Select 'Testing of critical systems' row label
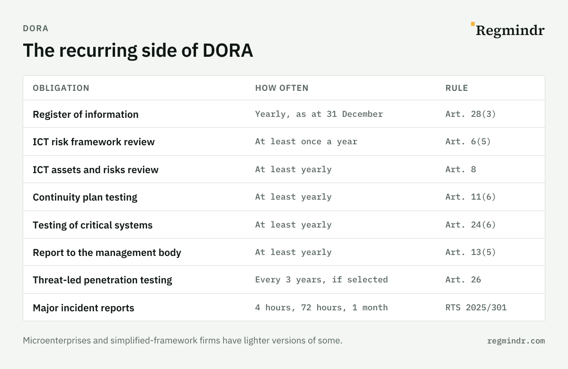This screenshot has width=568, height=369. 93,225
